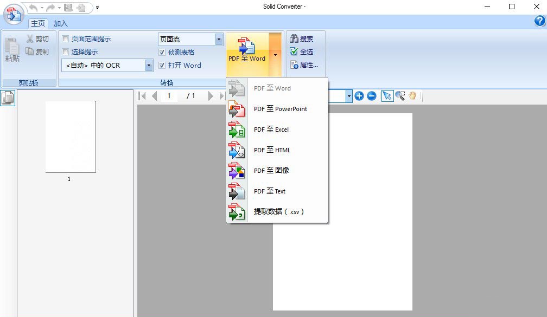Select page 1 thumbnail
The height and width of the screenshot is (317, 547).
71,137
